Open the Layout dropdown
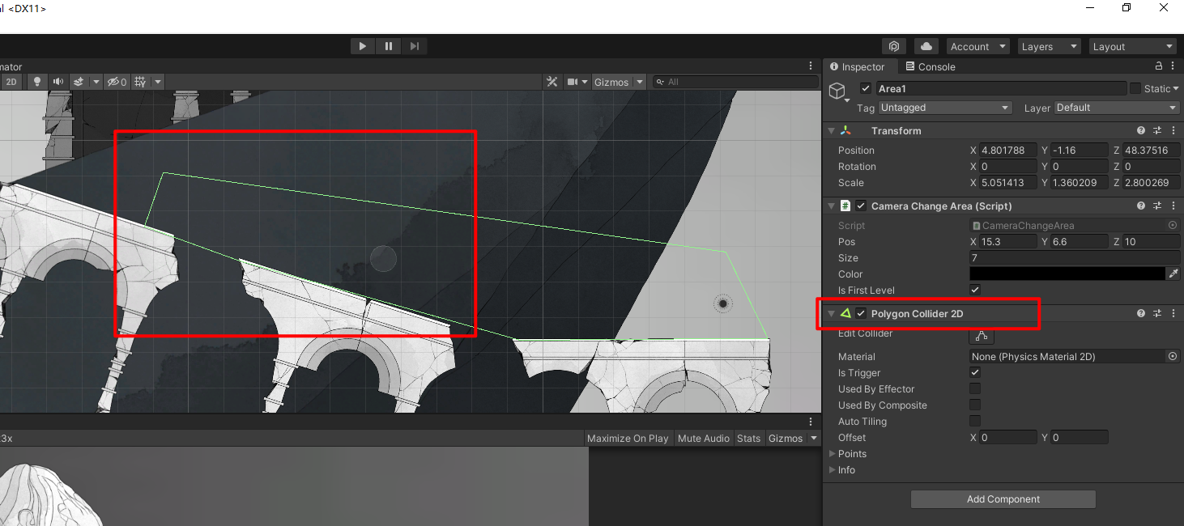Image resolution: width=1184 pixels, height=526 pixels. point(1132,46)
